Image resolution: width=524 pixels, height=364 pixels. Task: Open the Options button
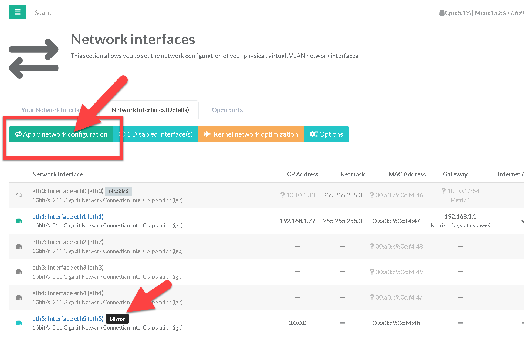(326, 134)
